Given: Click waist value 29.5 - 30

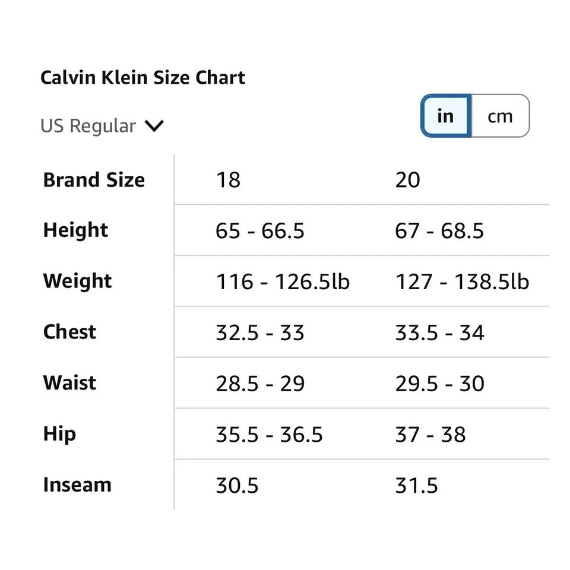Looking at the screenshot, I should pos(439,384).
